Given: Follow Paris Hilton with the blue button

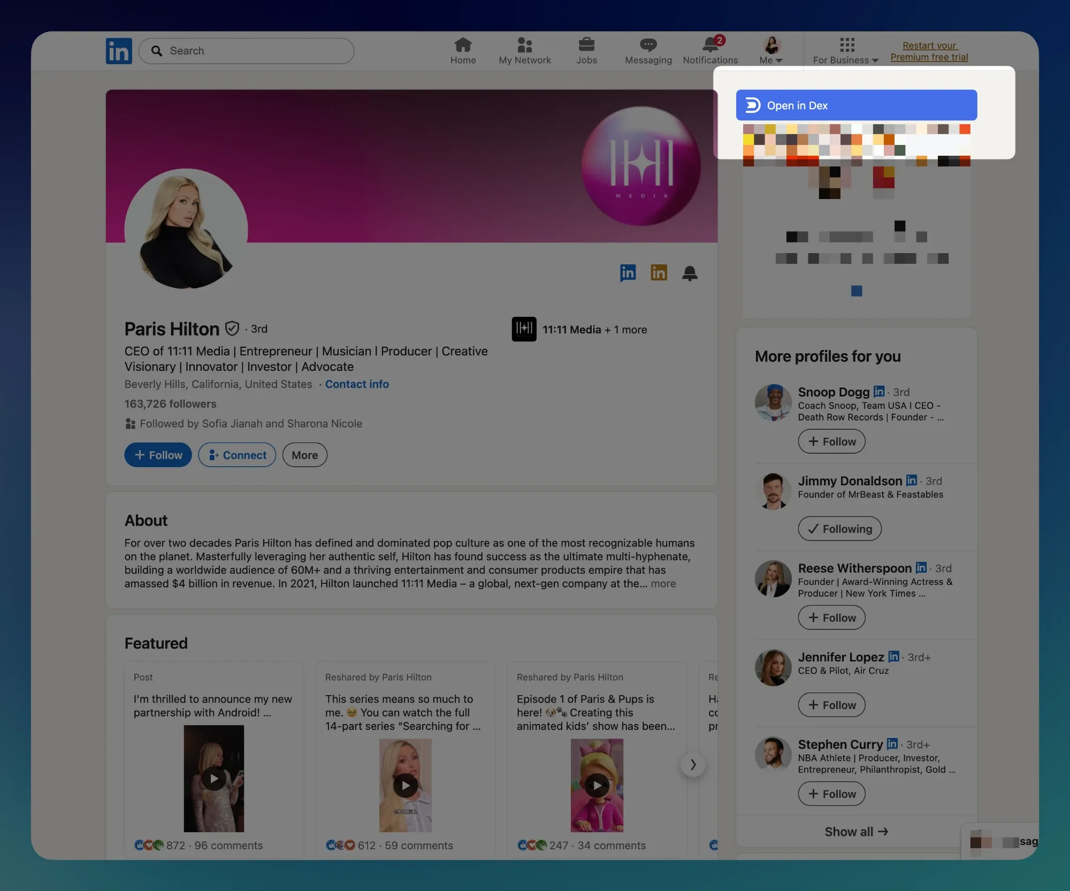Looking at the screenshot, I should 158,455.
